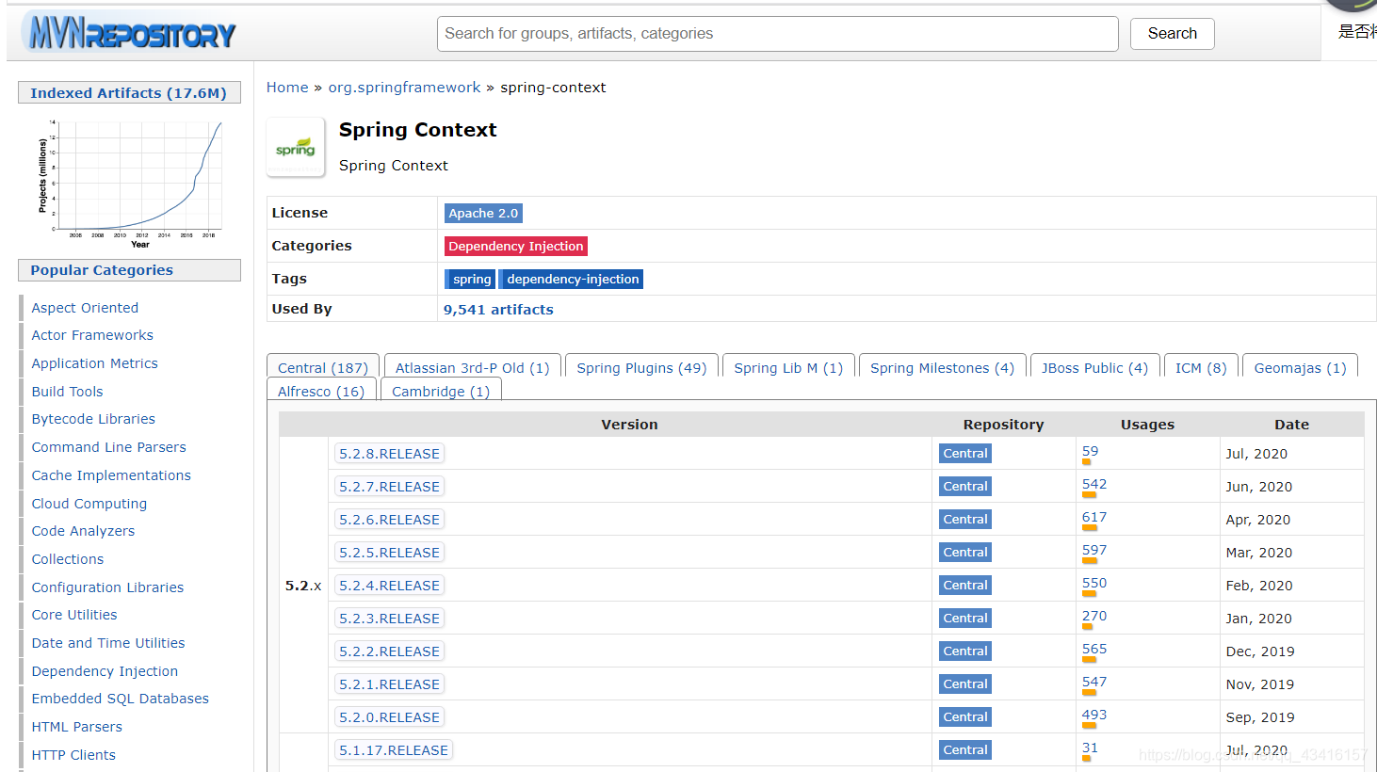
Task: Switch to Atlassian 3rd-P Old tab
Action: pyautogui.click(x=472, y=368)
